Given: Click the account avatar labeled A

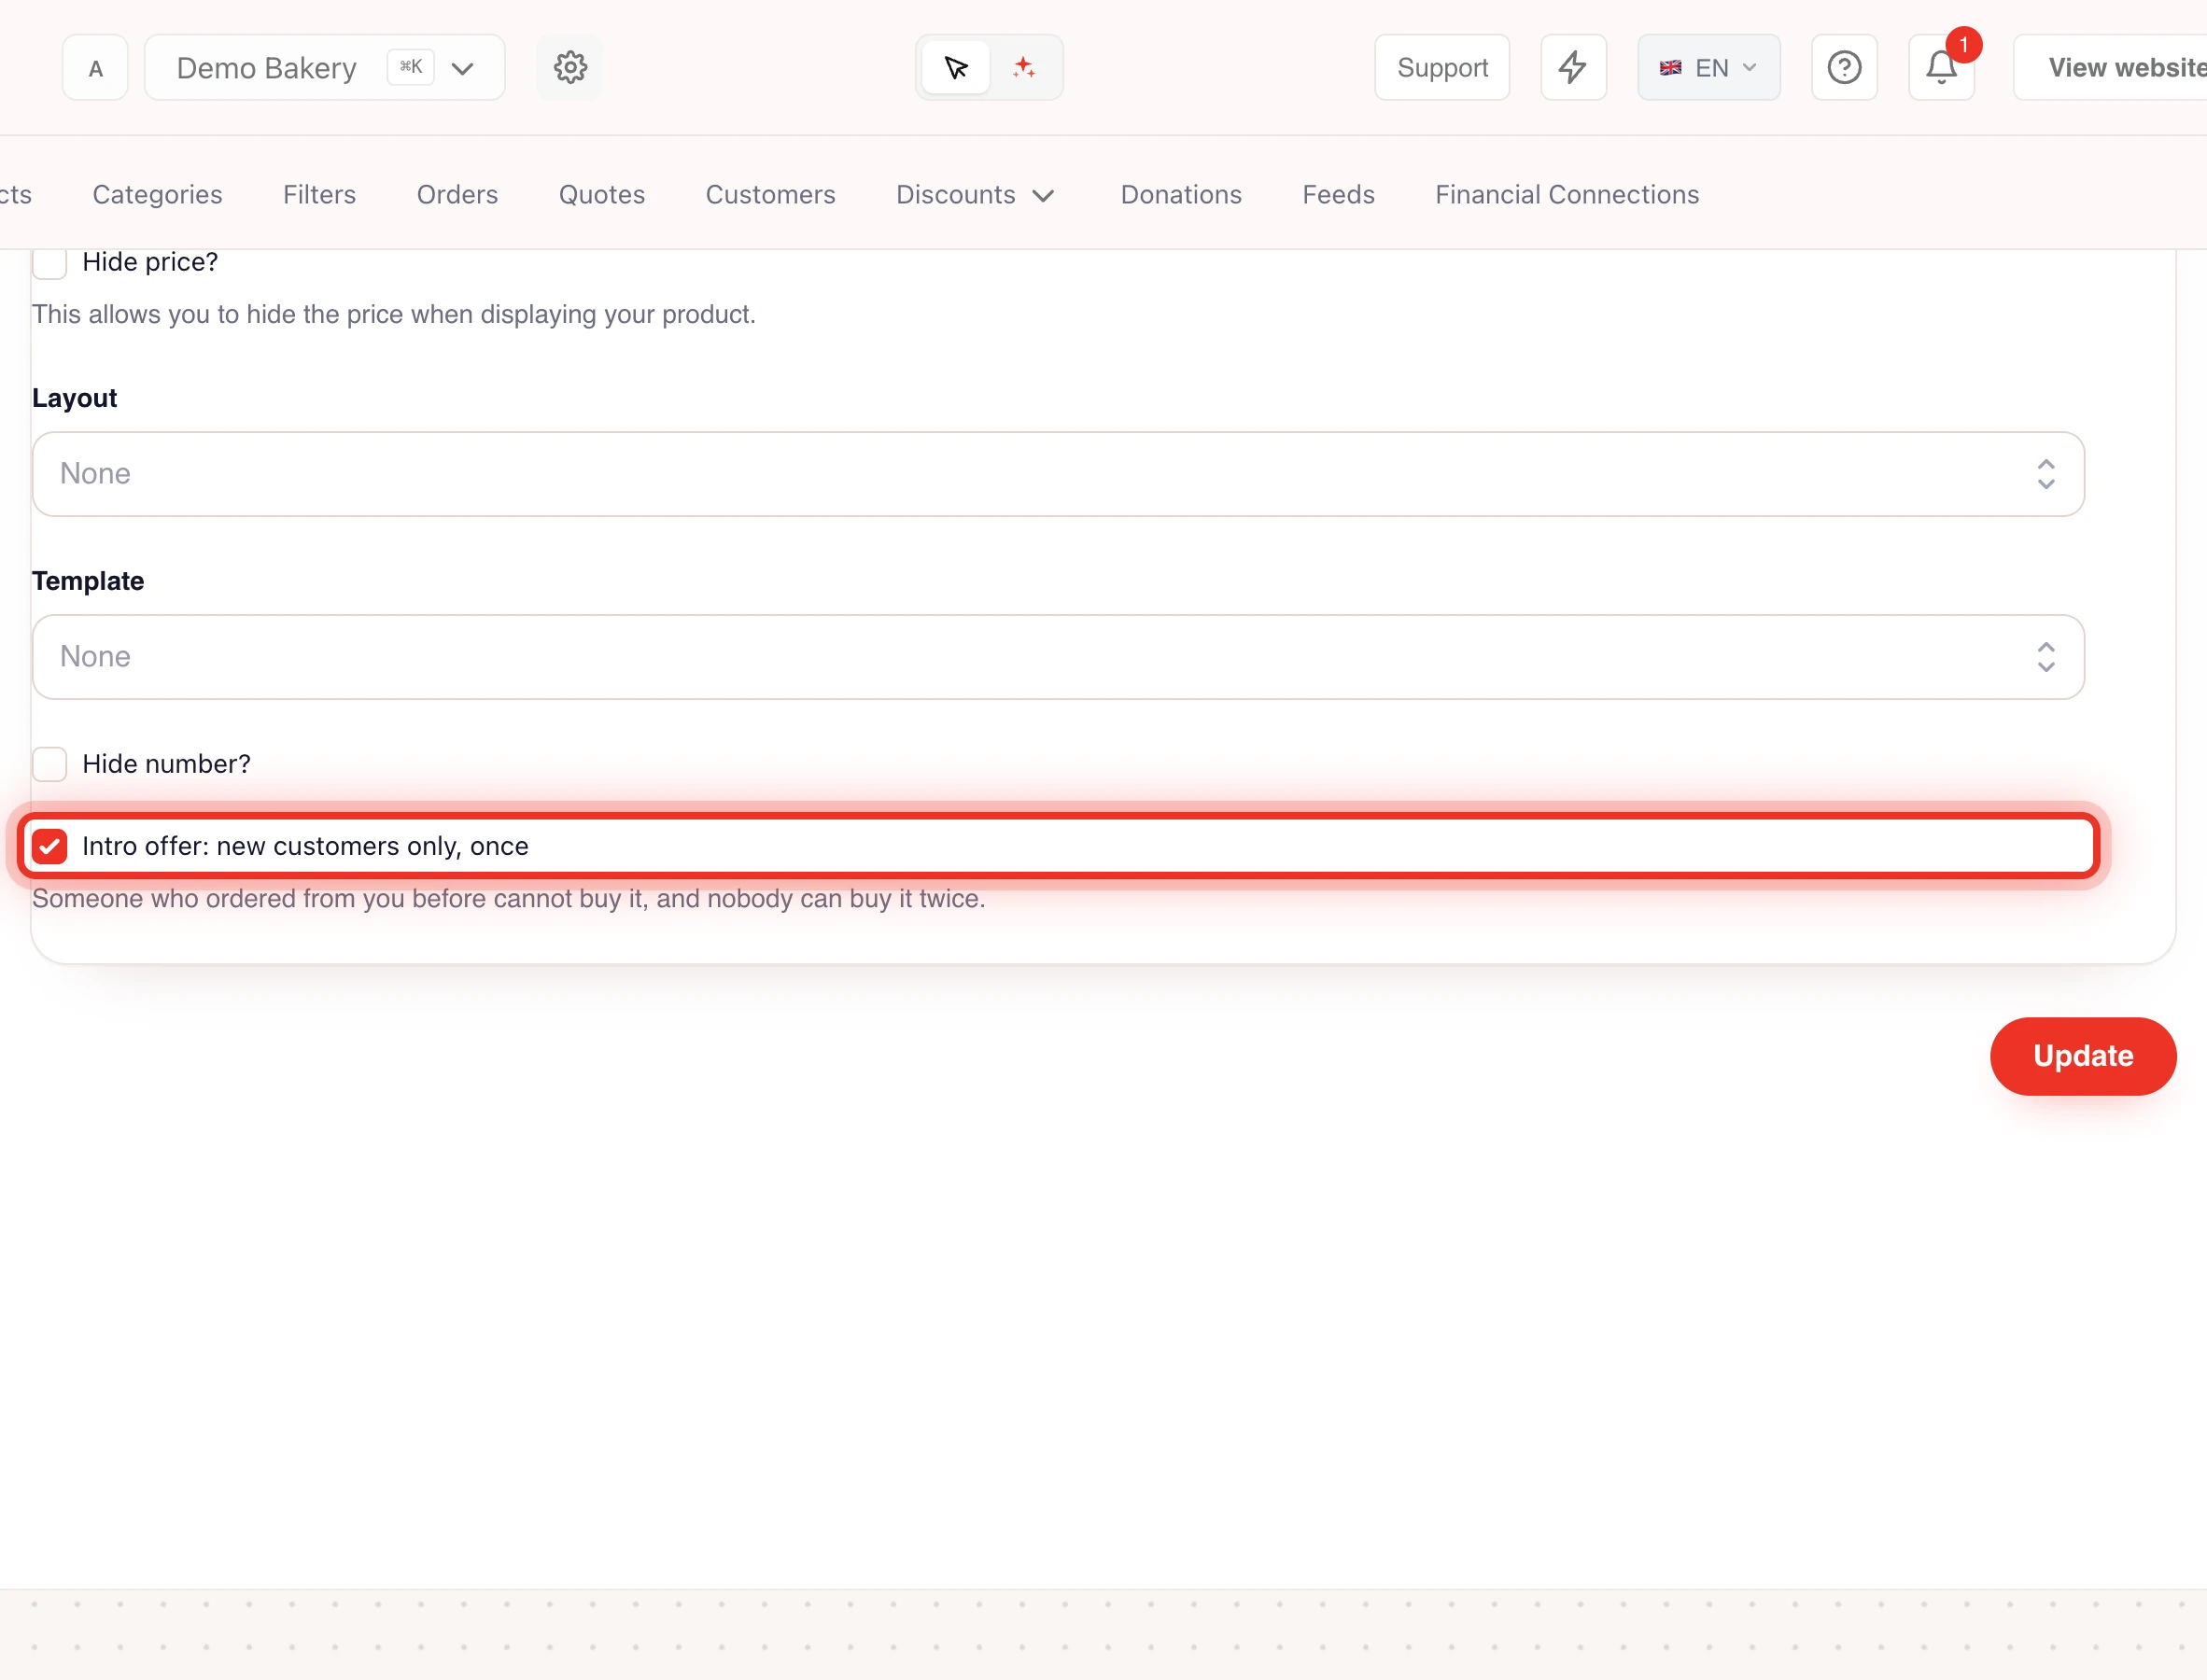Looking at the screenshot, I should tap(95, 68).
